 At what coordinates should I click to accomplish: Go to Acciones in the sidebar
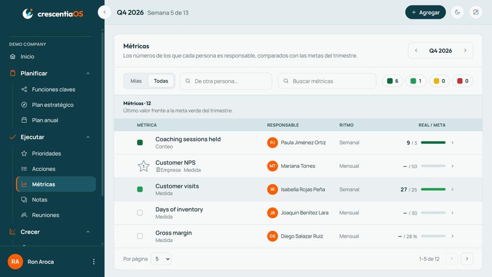point(56,169)
